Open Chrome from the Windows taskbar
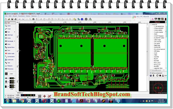 pyautogui.click(x=22, y=101)
